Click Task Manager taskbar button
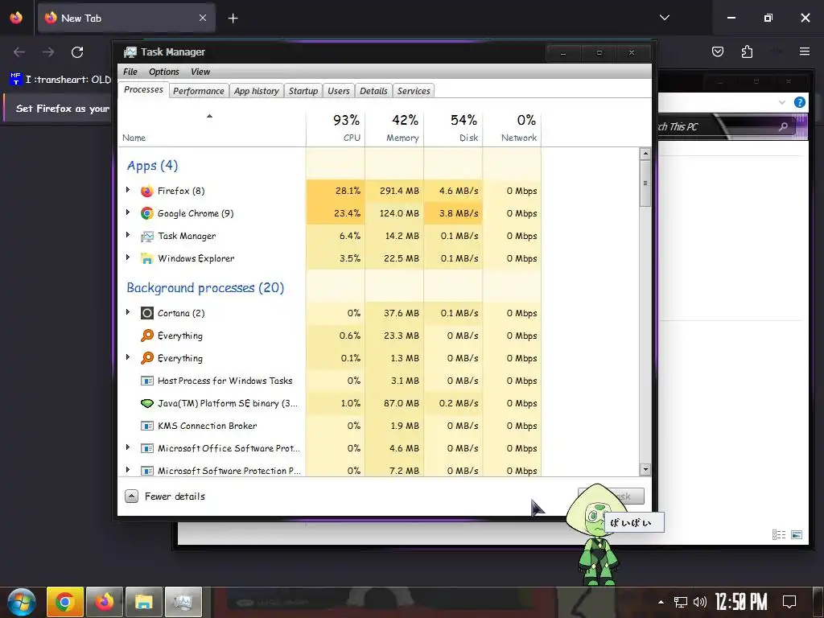This screenshot has height=618, width=824. (x=183, y=602)
